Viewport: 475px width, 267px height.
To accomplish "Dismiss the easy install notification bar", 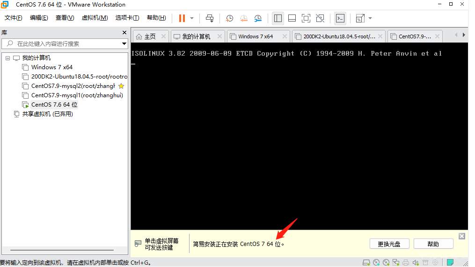I will point(462,236).
